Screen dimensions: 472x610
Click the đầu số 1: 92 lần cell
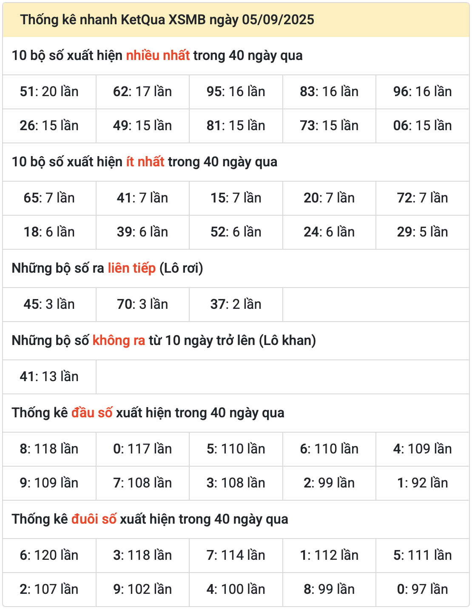[422, 483]
